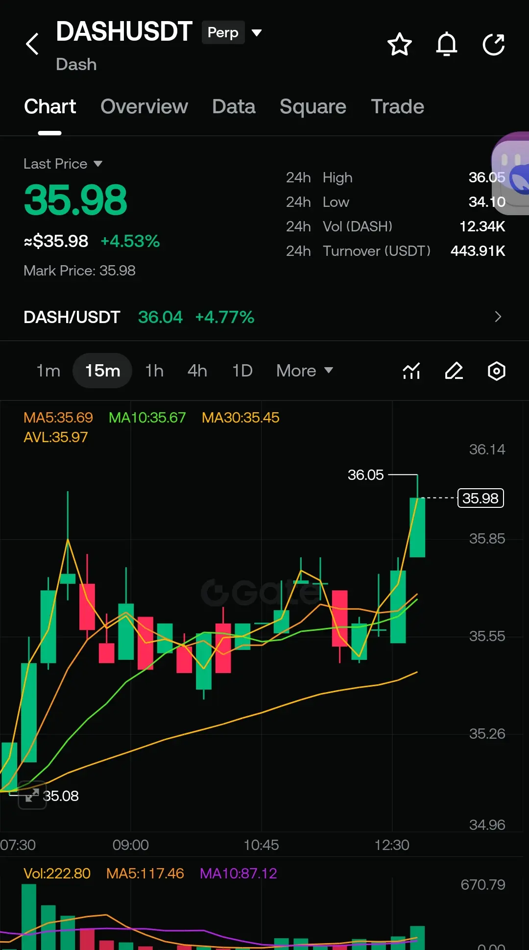Add DASHUSDT to favorites with star icon
This screenshot has width=529, height=950.
[x=399, y=45]
